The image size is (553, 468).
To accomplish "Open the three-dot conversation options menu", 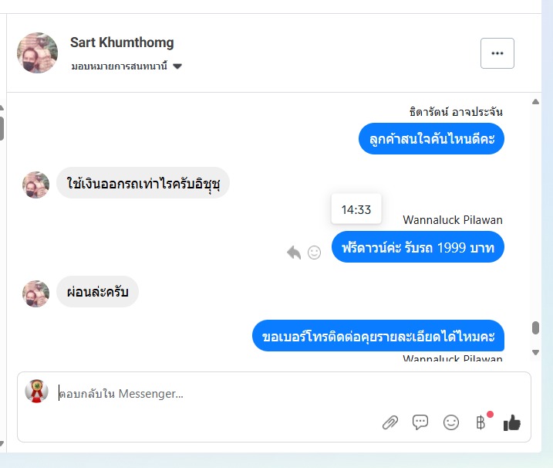I will (497, 53).
